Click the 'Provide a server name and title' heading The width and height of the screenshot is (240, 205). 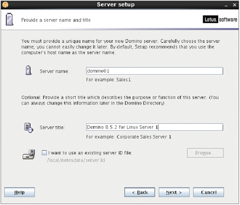(x=56, y=20)
